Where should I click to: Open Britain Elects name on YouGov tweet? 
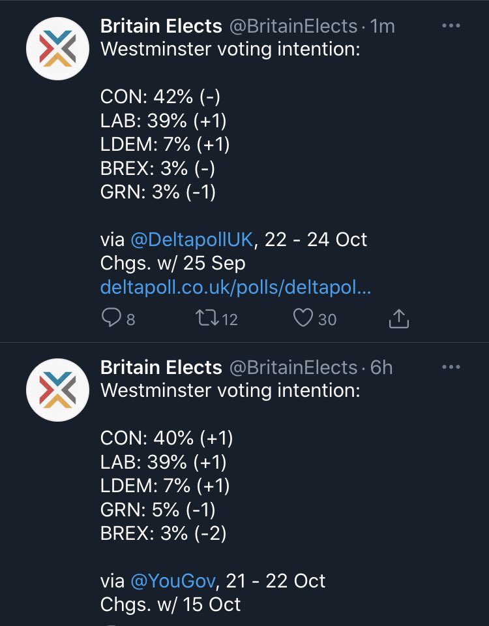click(x=161, y=368)
